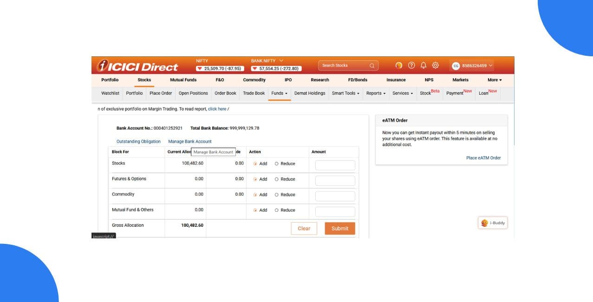Open Payment New menu item
The height and width of the screenshot is (302, 593).
pos(459,92)
